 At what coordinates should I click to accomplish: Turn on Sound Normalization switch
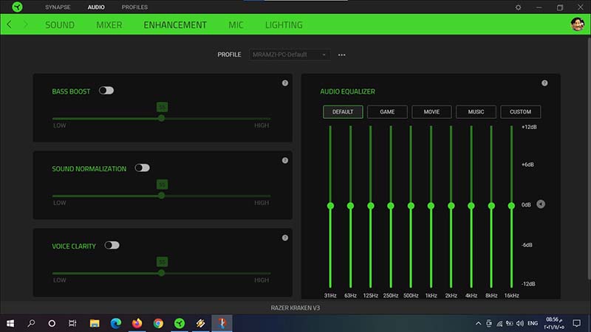142,168
